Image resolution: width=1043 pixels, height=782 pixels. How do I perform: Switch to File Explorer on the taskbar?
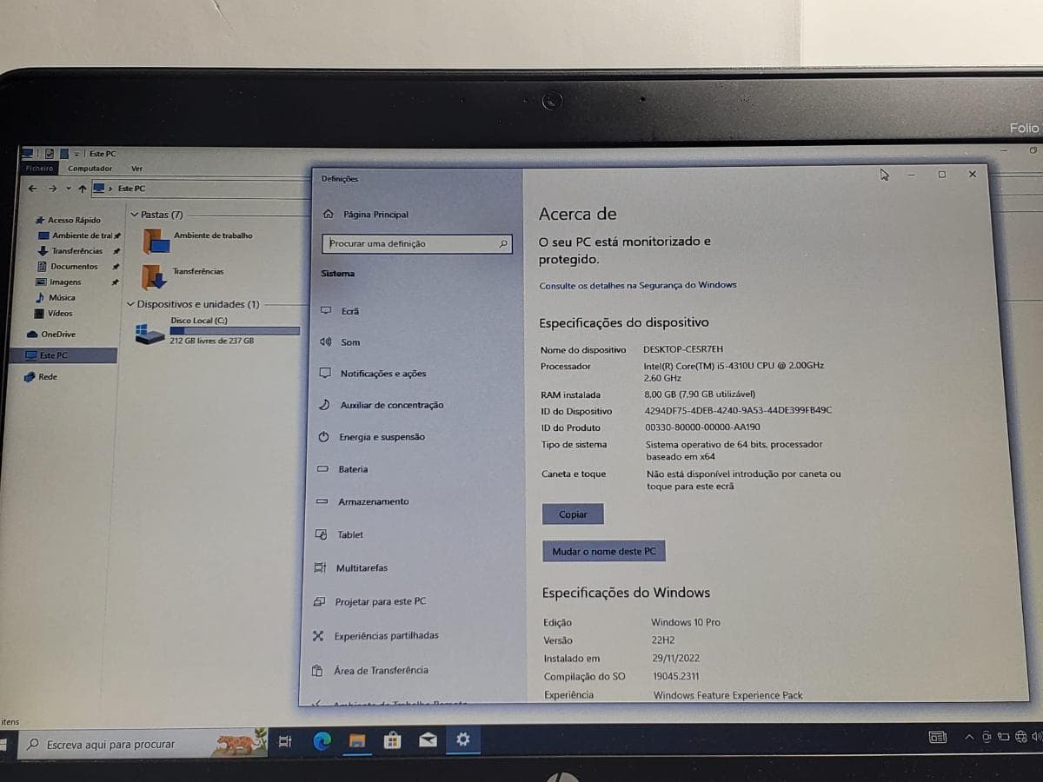tap(356, 740)
